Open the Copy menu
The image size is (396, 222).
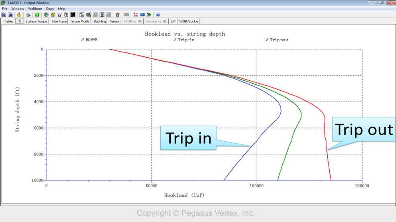pos(50,8)
